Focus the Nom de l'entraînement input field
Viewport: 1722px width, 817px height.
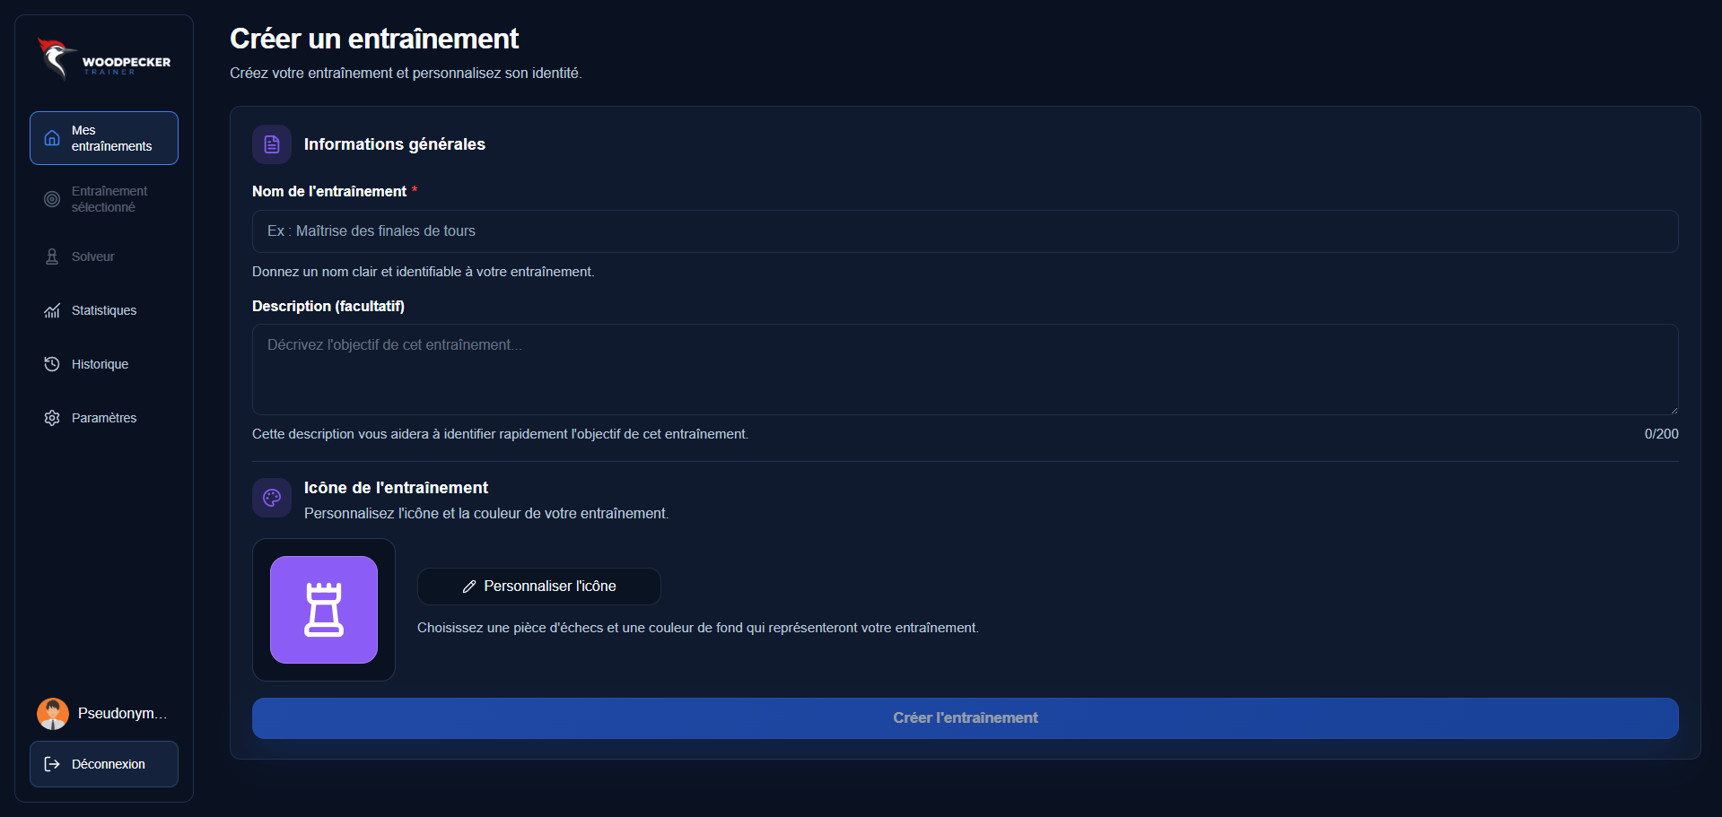coord(965,231)
